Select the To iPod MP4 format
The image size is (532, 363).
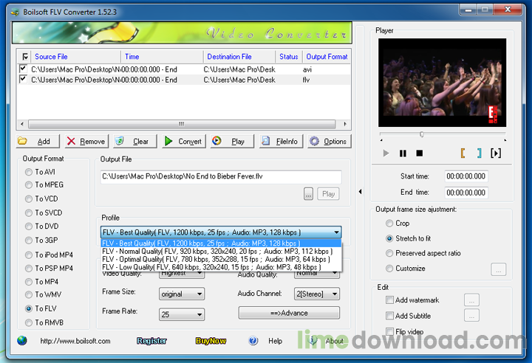50,255
